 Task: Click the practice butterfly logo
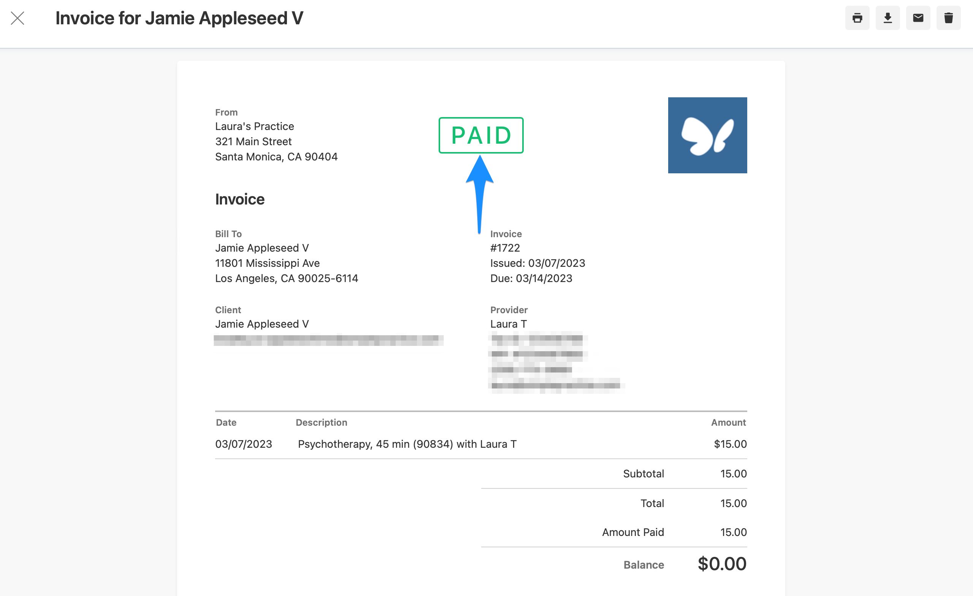[707, 135]
